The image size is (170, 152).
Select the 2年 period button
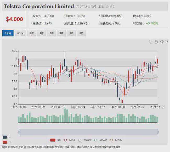pos(41,33)
